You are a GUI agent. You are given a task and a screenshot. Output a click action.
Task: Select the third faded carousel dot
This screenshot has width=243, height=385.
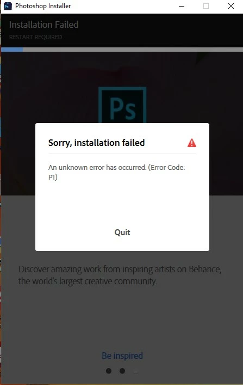(135, 371)
